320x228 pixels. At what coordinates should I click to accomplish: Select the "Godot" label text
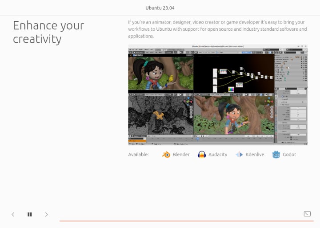289,155
